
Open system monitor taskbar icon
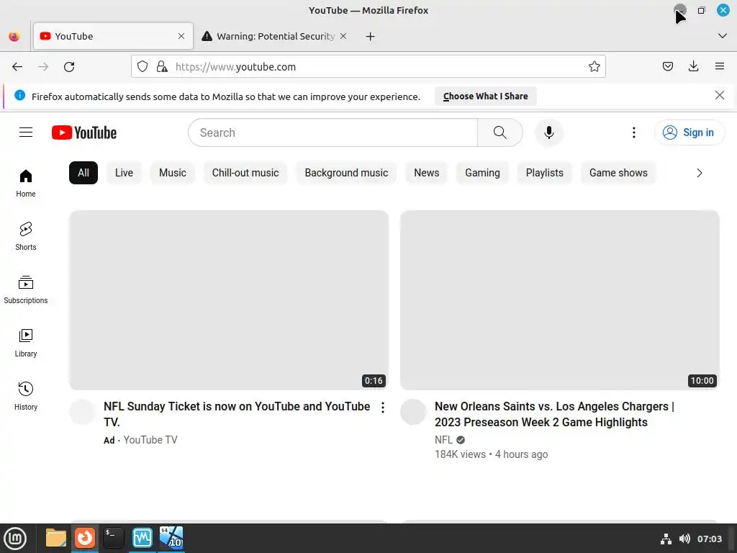pyautogui.click(x=142, y=538)
